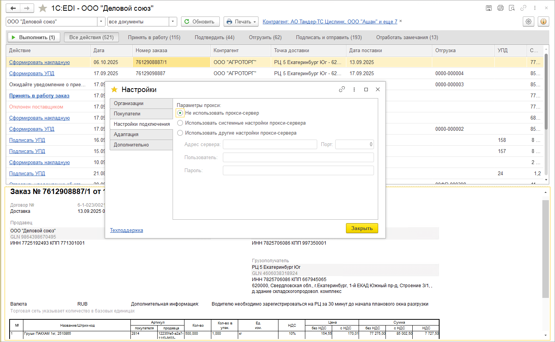The height and width of the screenshot is (342, 555).
Task: Switch to the Адаптация settings tab
Action: (141, 135)
